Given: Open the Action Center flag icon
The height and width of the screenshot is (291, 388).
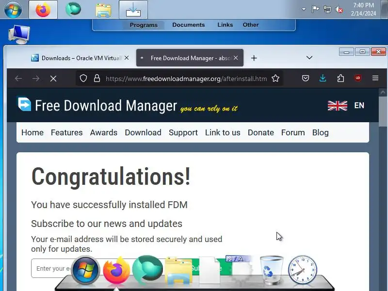Looking at the screenshot, I should [x=315, y=9].
